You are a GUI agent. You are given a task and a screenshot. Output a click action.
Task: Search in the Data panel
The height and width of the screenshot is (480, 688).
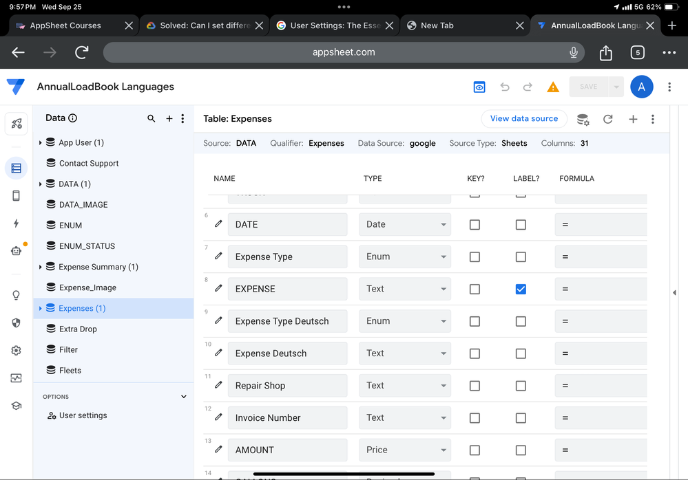click(152, 118)
